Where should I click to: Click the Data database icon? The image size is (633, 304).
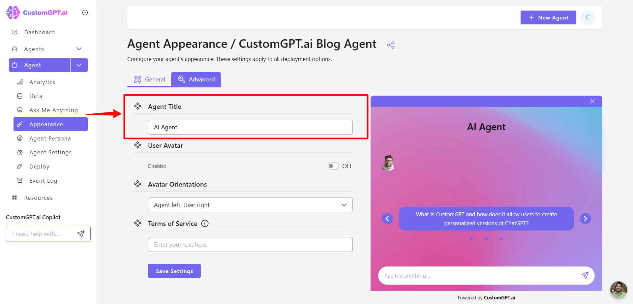20,96
